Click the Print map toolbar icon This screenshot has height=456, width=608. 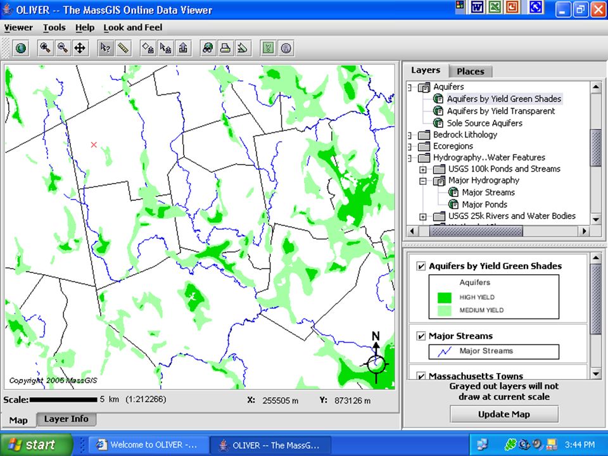(x=225, y=48)
